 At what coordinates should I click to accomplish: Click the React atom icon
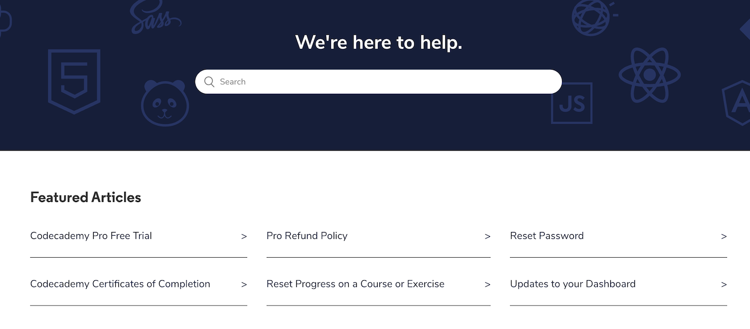click(x=649, y=75)
